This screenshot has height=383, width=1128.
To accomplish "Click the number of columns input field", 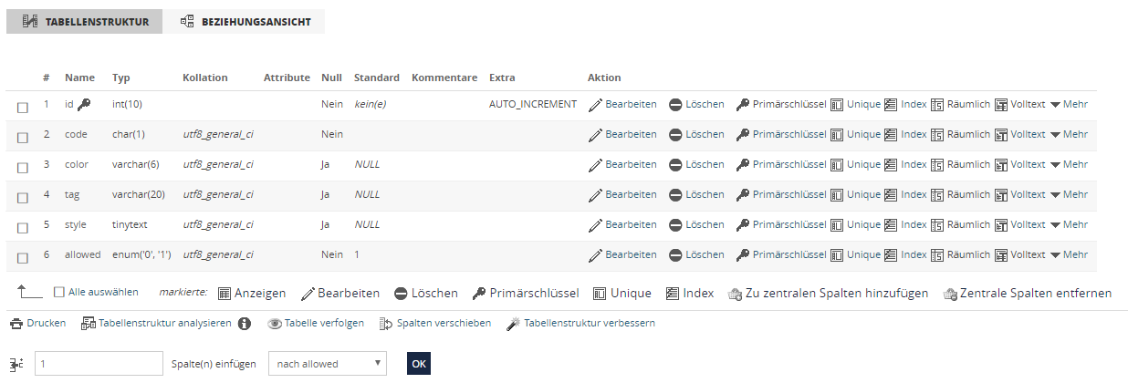I will 99,364.
